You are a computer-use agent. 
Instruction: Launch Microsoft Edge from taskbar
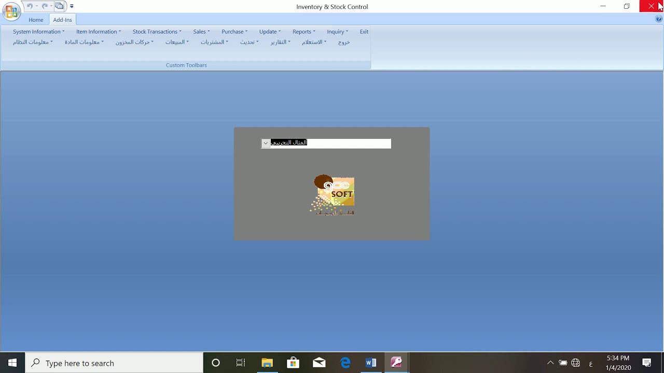tap(345, 363)
